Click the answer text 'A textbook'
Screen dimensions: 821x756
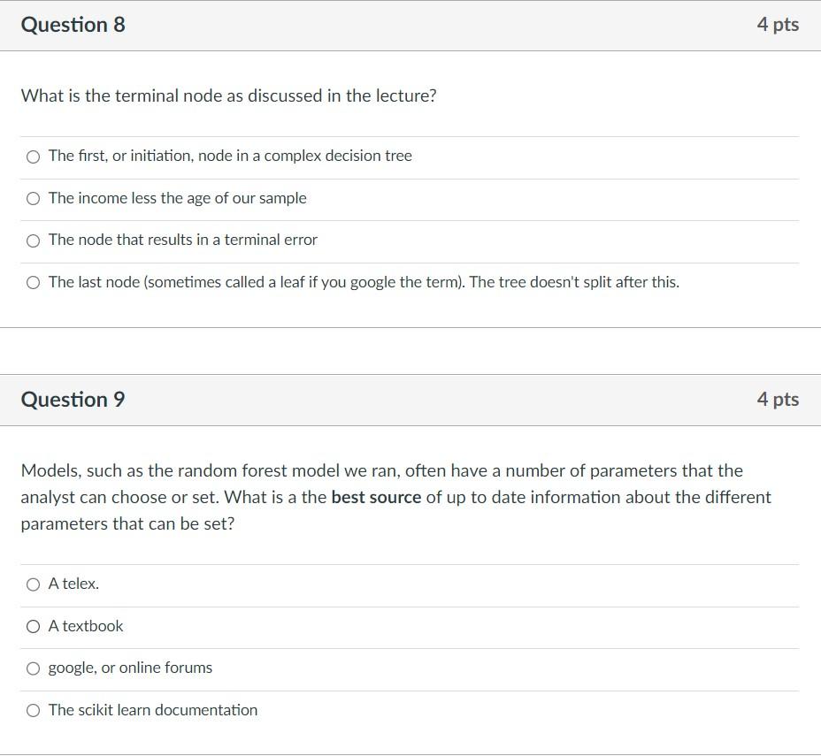pos(86,626)
